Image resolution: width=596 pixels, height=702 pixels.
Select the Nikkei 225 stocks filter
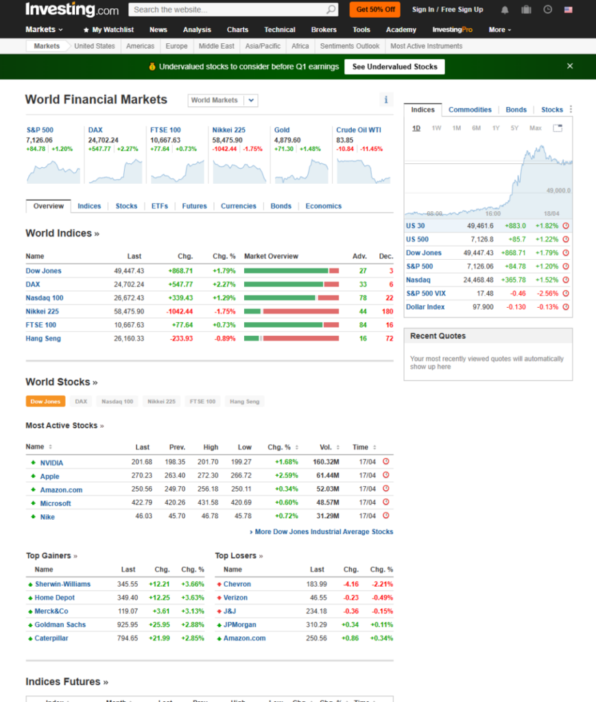pyautogui.click(x=161, y=402)
